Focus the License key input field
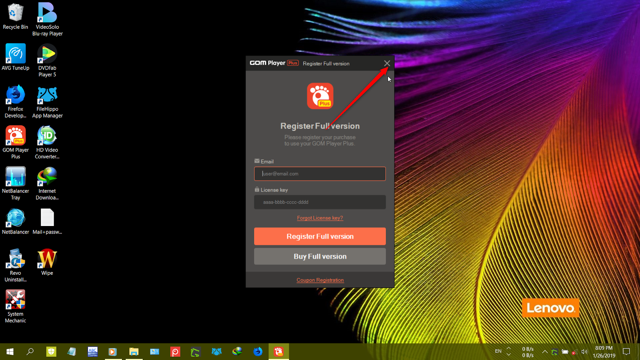640x360 pixels. coord(320,202)
